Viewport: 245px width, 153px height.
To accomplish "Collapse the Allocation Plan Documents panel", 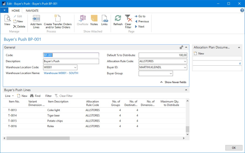I will coord(239,47).
